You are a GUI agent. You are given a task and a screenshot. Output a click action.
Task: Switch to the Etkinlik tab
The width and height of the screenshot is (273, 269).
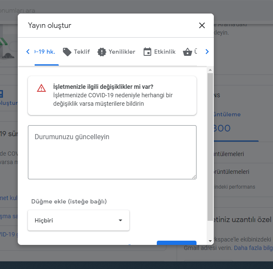(x=159, y=52)
